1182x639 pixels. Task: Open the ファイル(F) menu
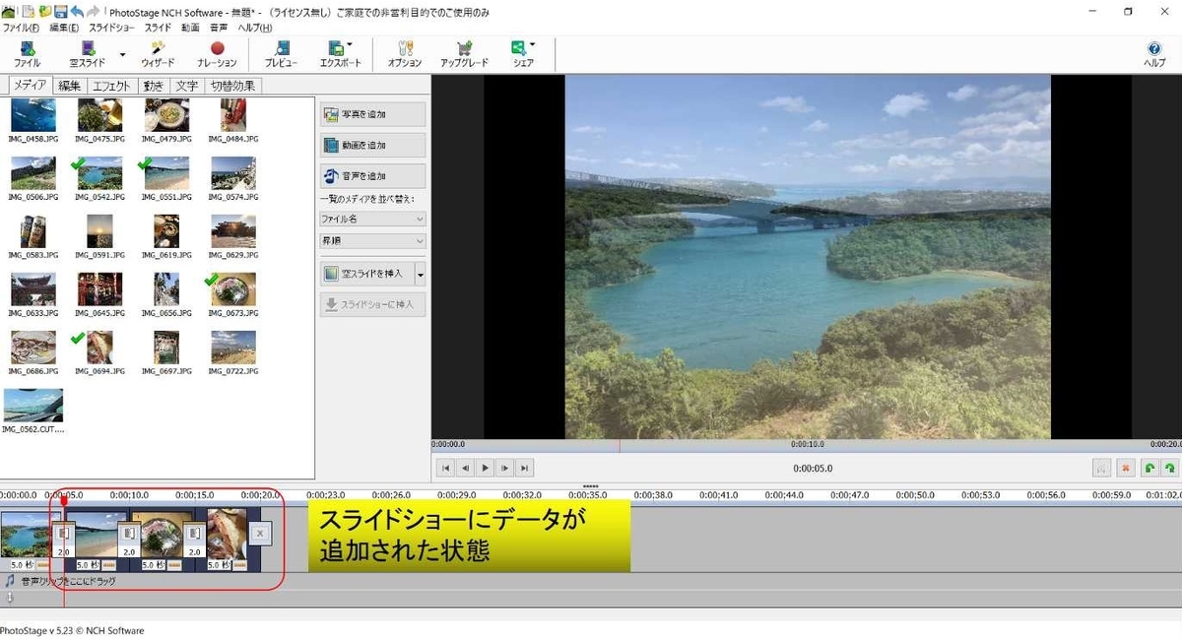point(21,28)
